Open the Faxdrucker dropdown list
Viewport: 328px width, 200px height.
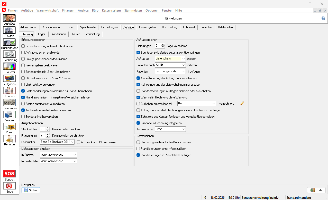[72, 142]
